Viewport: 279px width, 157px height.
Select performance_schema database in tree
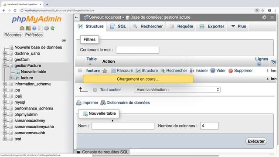[34, 109]
